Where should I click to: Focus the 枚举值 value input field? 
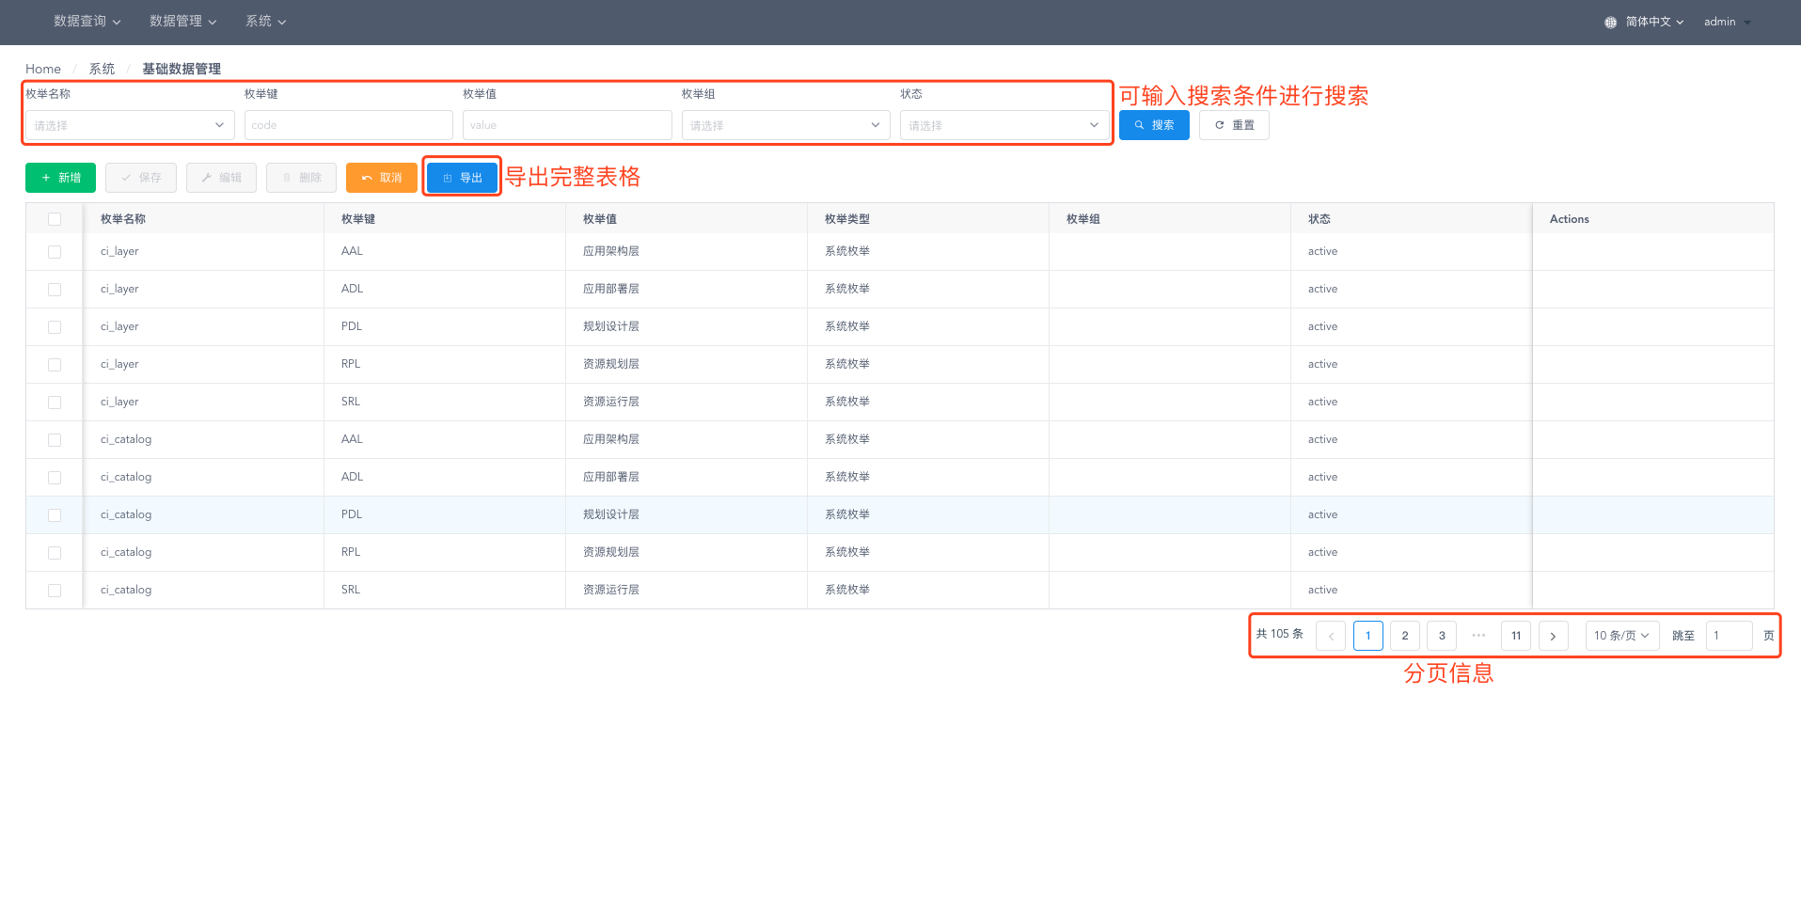pos(567,125)
